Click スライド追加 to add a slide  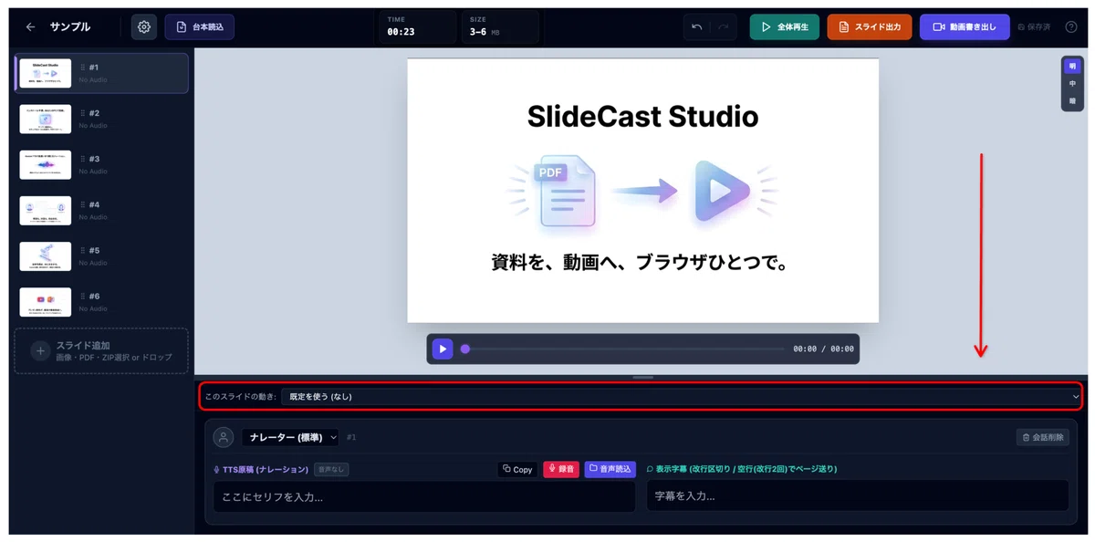pyautogui.click(x=100, y=351)
